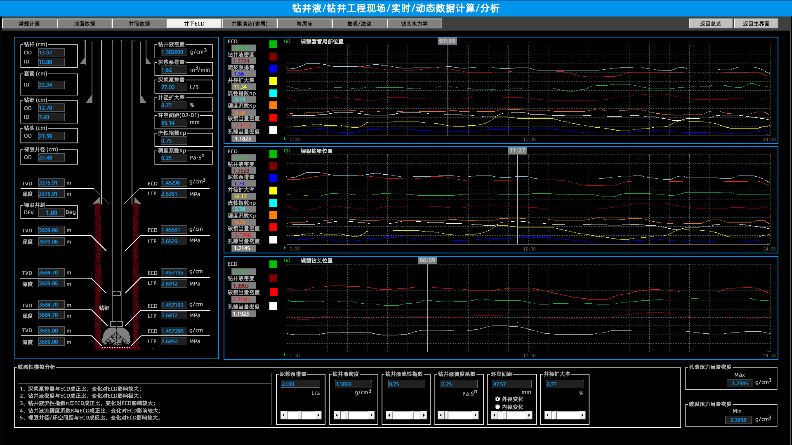Click the 返回总览 button
The height and width of the screenshot is (445, 792).
click(711, 23)
